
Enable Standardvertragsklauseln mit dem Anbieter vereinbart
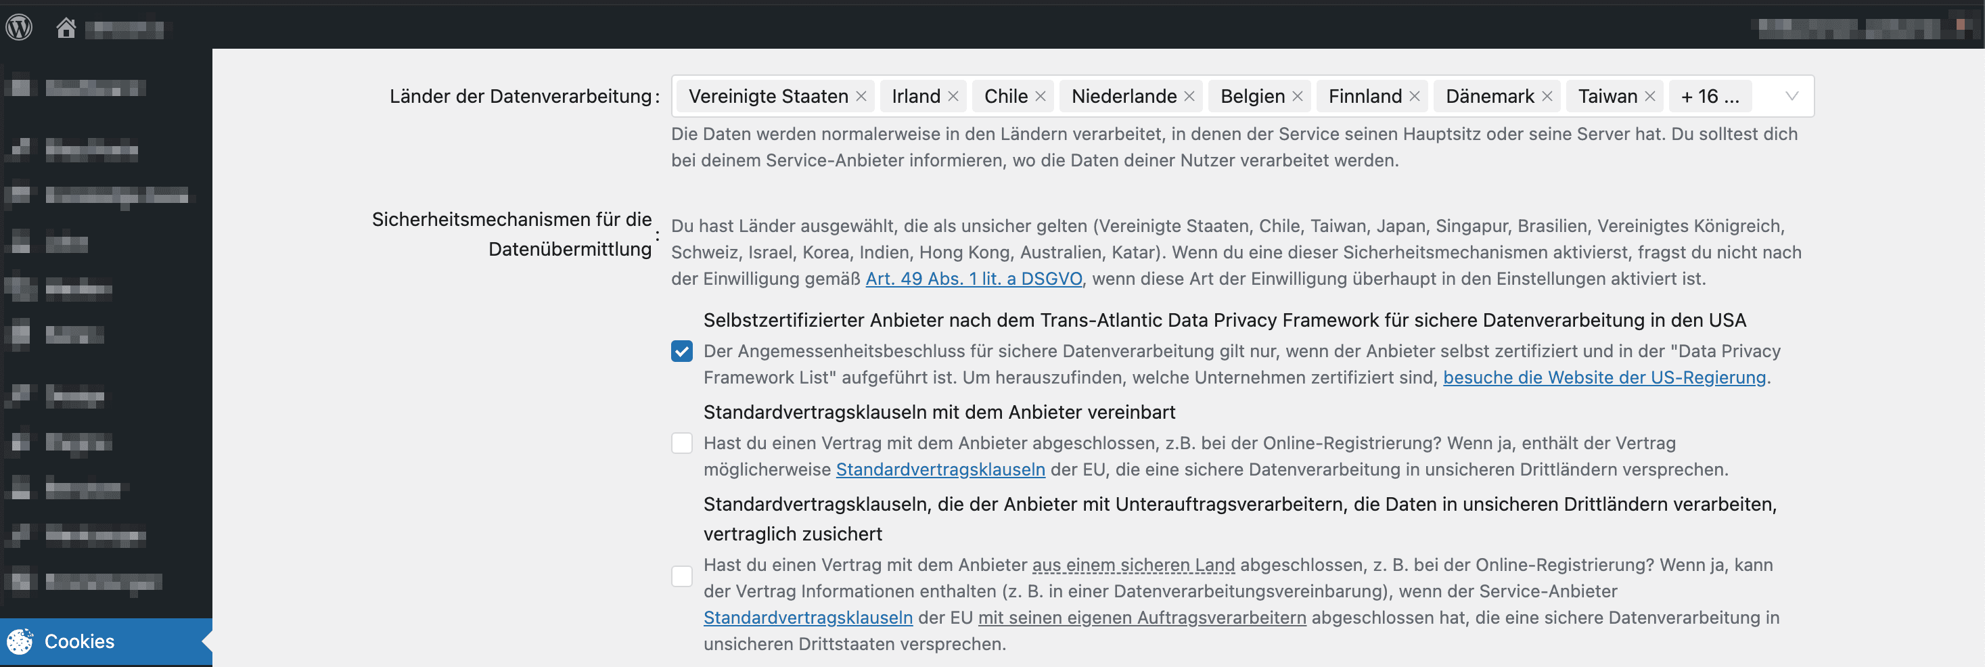(x=681, y=443)
